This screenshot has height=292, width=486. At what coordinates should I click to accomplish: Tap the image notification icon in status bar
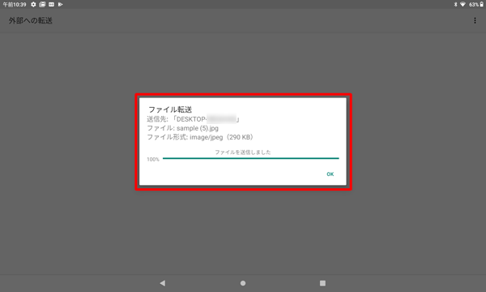(42, 4)
